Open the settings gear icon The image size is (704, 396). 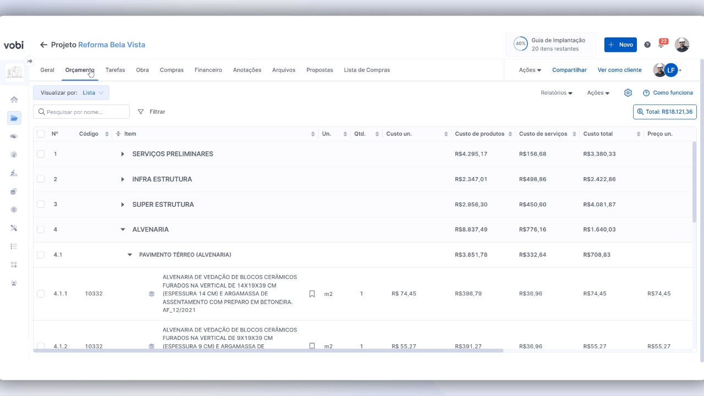(628, 93)
